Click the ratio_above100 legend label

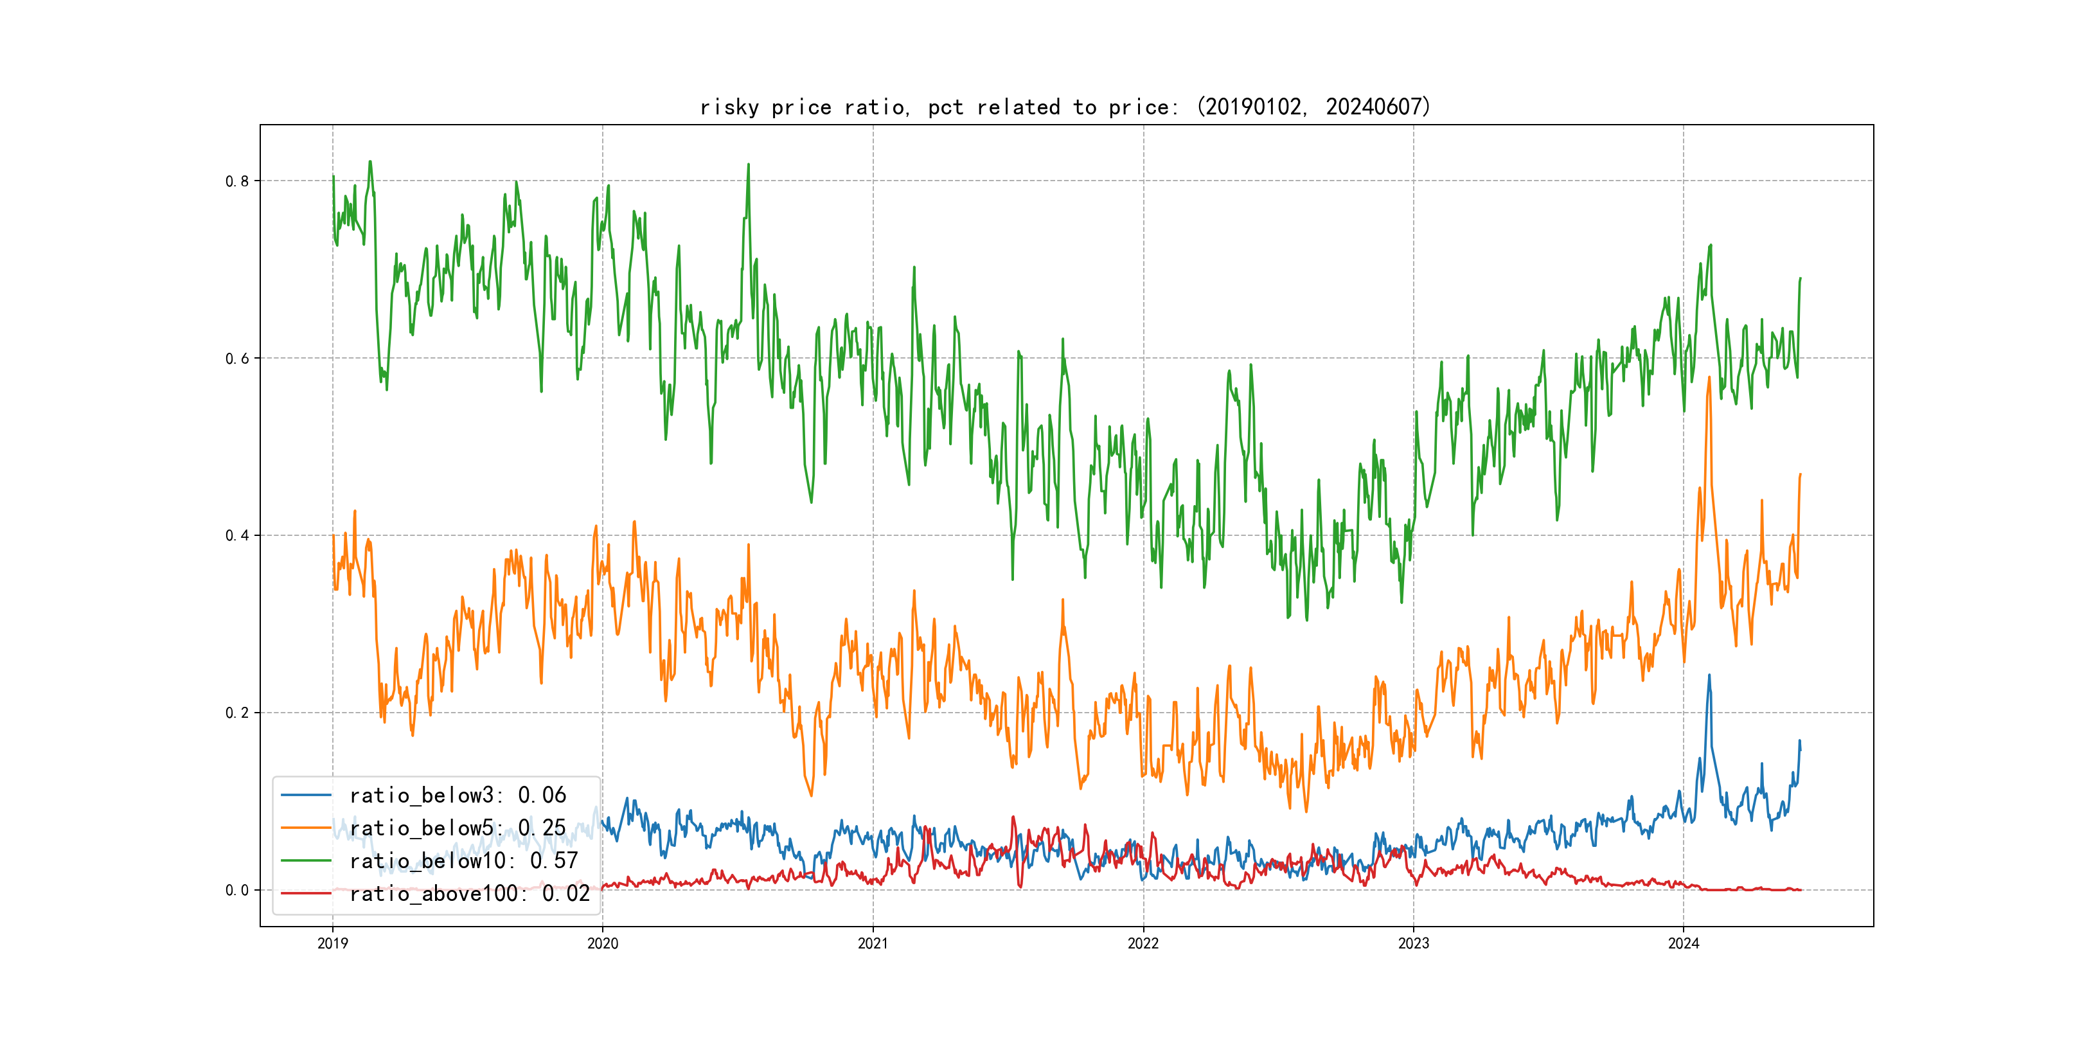pos(470,893)
